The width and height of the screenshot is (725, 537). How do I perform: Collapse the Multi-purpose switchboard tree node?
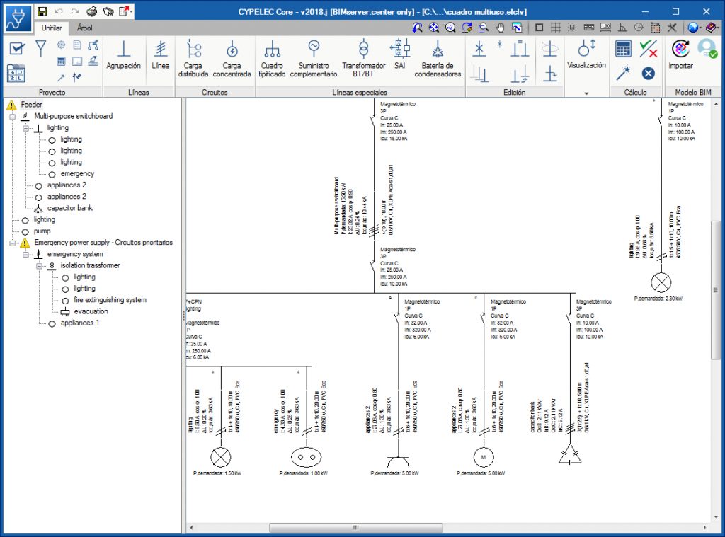pyautogui.click(x=12, y=116)
